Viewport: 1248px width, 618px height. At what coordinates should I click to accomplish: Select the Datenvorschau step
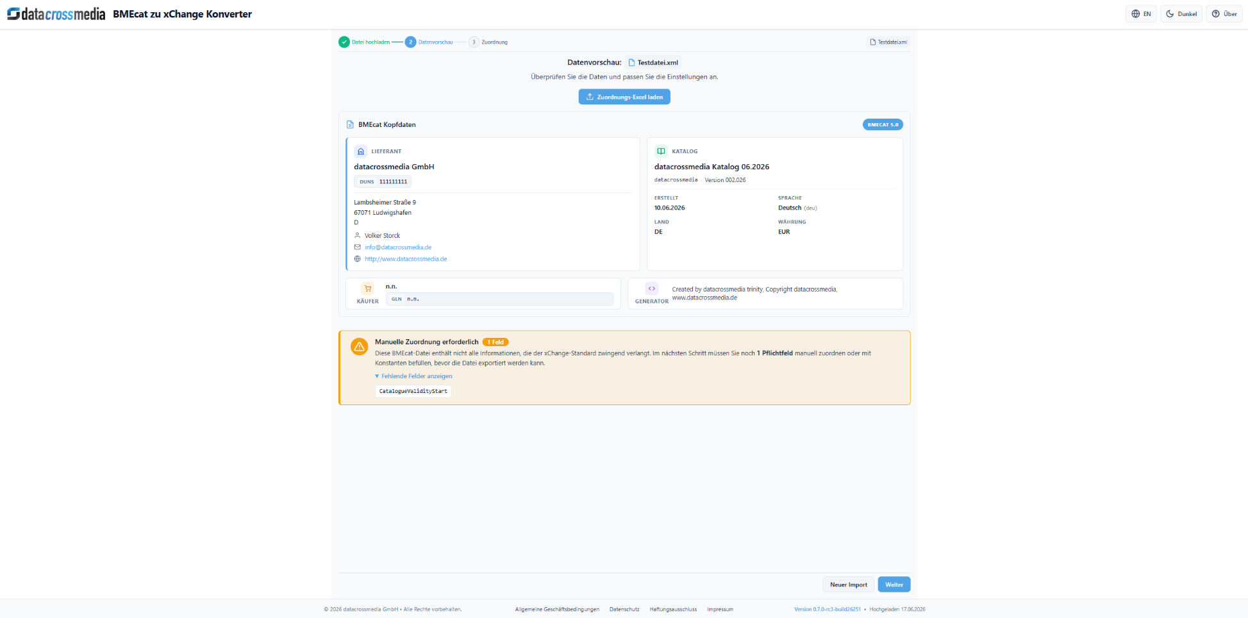[x=429, y=42]
